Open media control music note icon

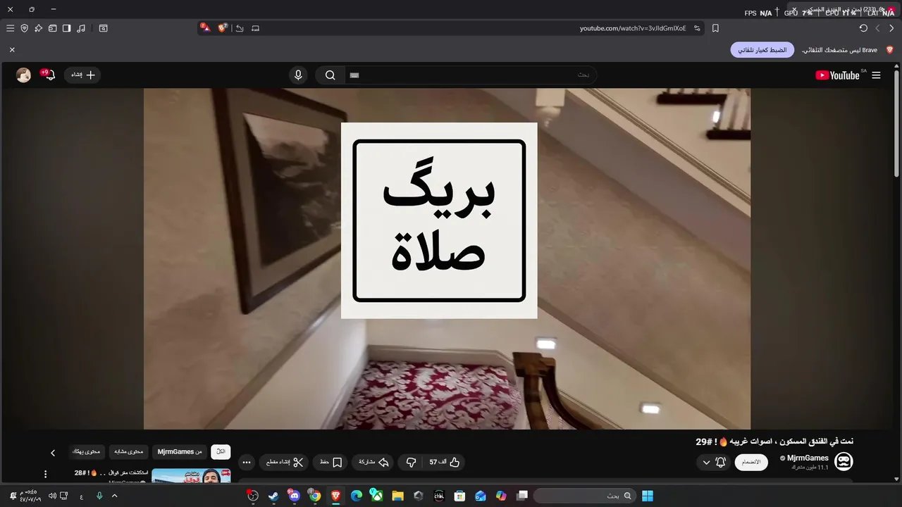click(x=81, y=28)
